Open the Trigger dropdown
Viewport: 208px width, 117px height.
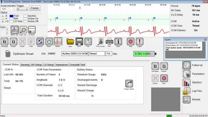click(22, 9)
